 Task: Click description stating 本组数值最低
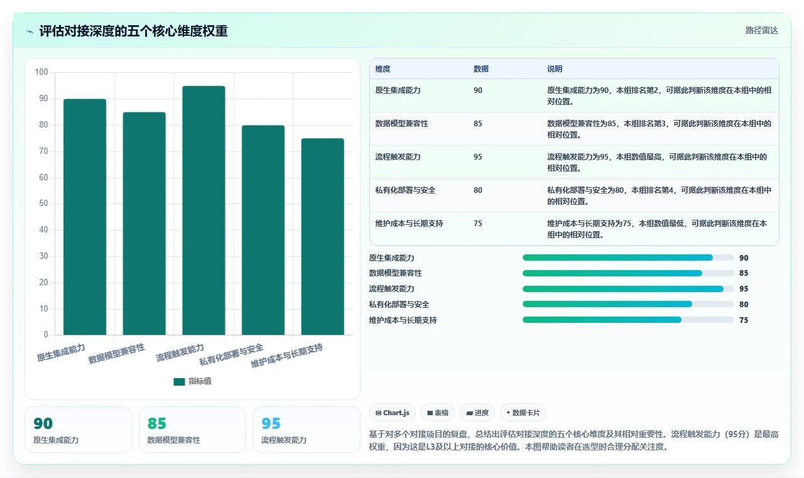[x=657, y=229]
